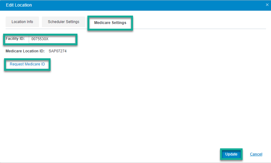Select the Medicare Settings tab
The image size is (271, 163).
pos(110,23)
